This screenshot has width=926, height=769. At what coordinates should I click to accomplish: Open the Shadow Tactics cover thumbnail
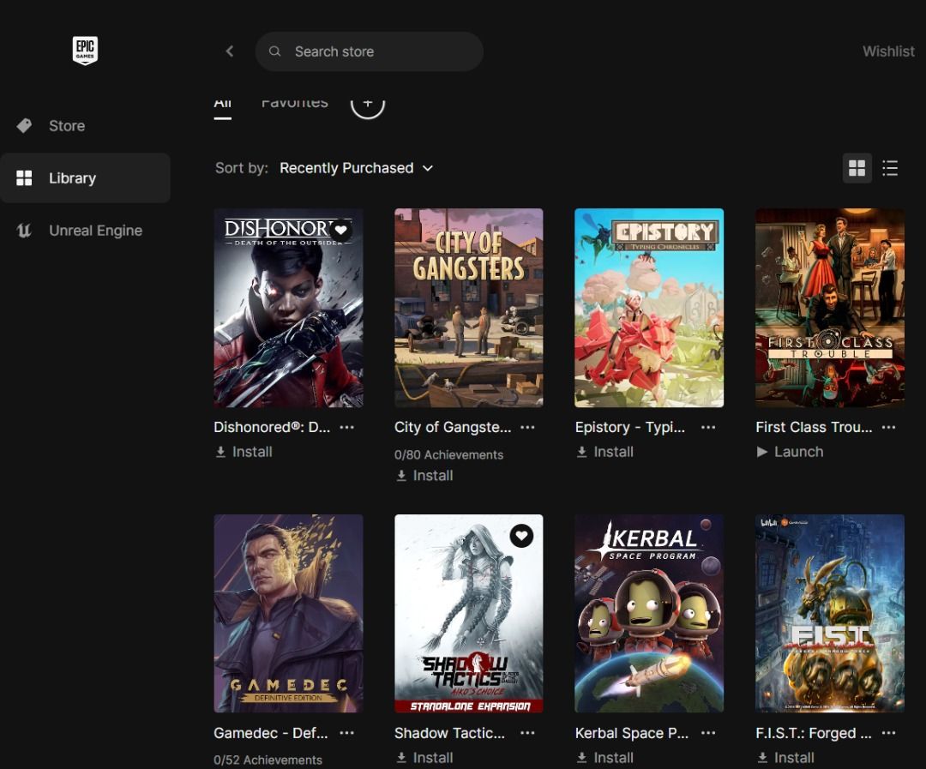pos(469,614)
